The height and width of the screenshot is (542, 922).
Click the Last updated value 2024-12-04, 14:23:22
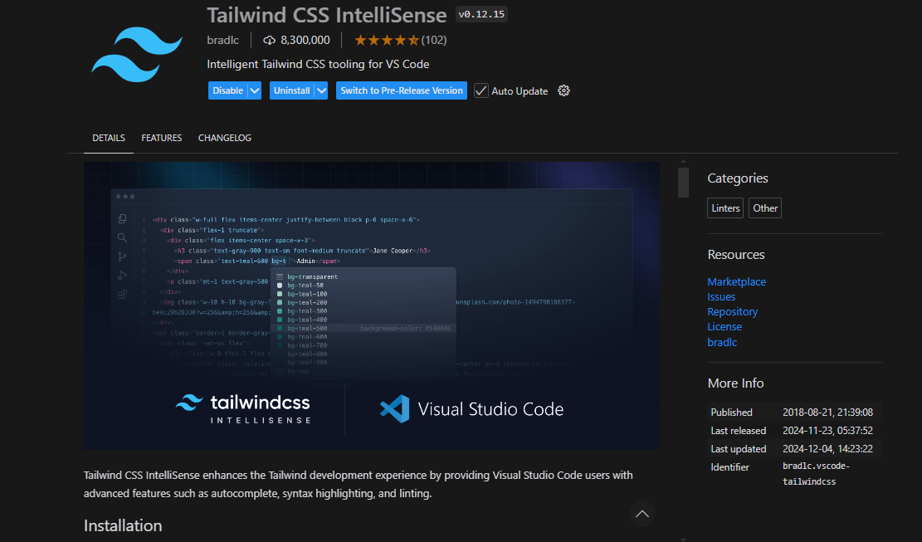tap(828, 448)
